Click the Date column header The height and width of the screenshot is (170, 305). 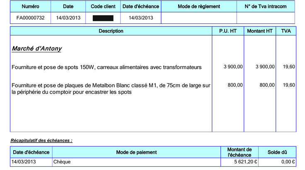(68, 6)
